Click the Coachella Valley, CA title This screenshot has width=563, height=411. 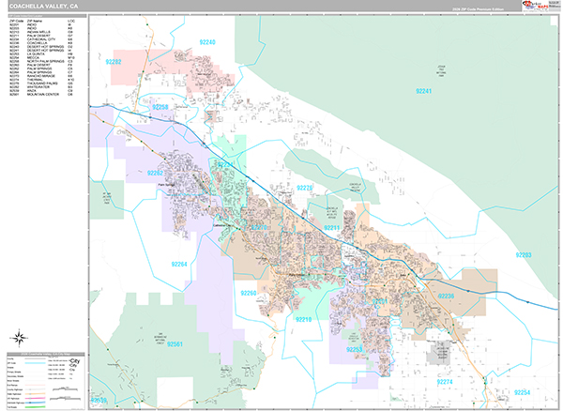pos(45,6)
